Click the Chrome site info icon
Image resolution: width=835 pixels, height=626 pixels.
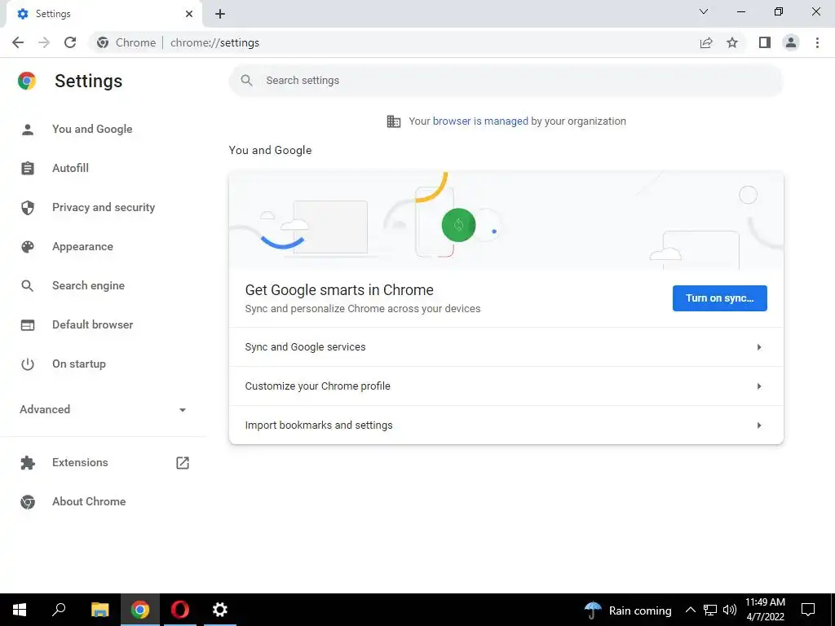[x=103, y=42]
